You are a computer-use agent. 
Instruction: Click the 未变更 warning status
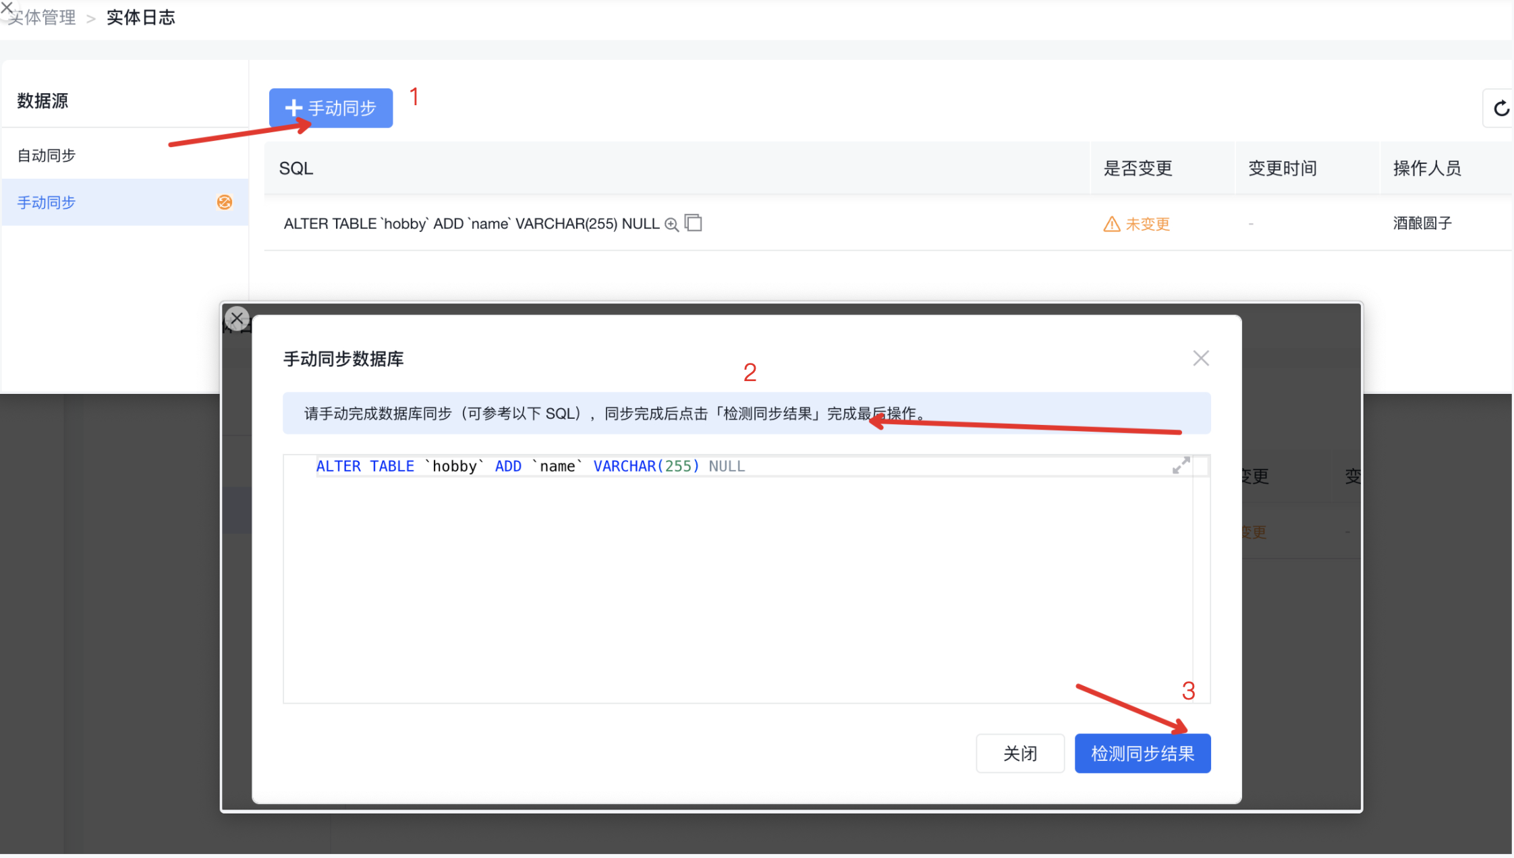point(1137,224)
